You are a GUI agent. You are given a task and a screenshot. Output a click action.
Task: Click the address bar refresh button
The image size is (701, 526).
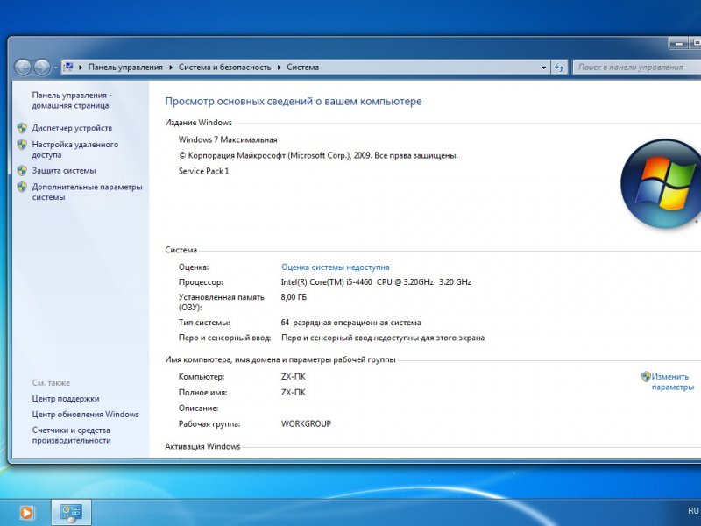coord(559,68)
